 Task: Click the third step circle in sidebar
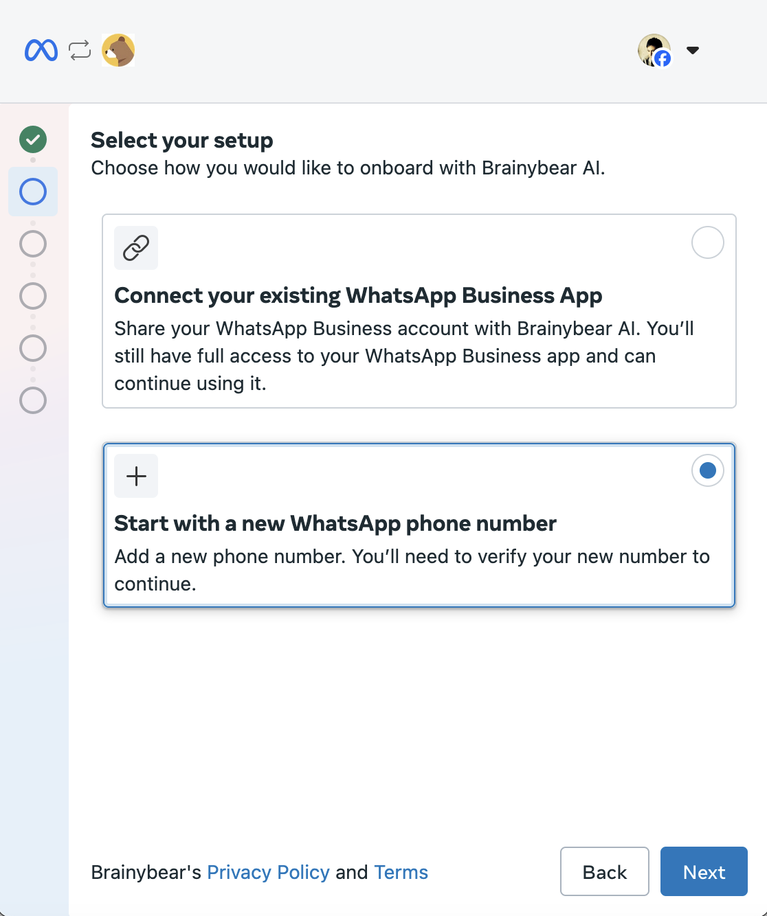pos(33,244)
